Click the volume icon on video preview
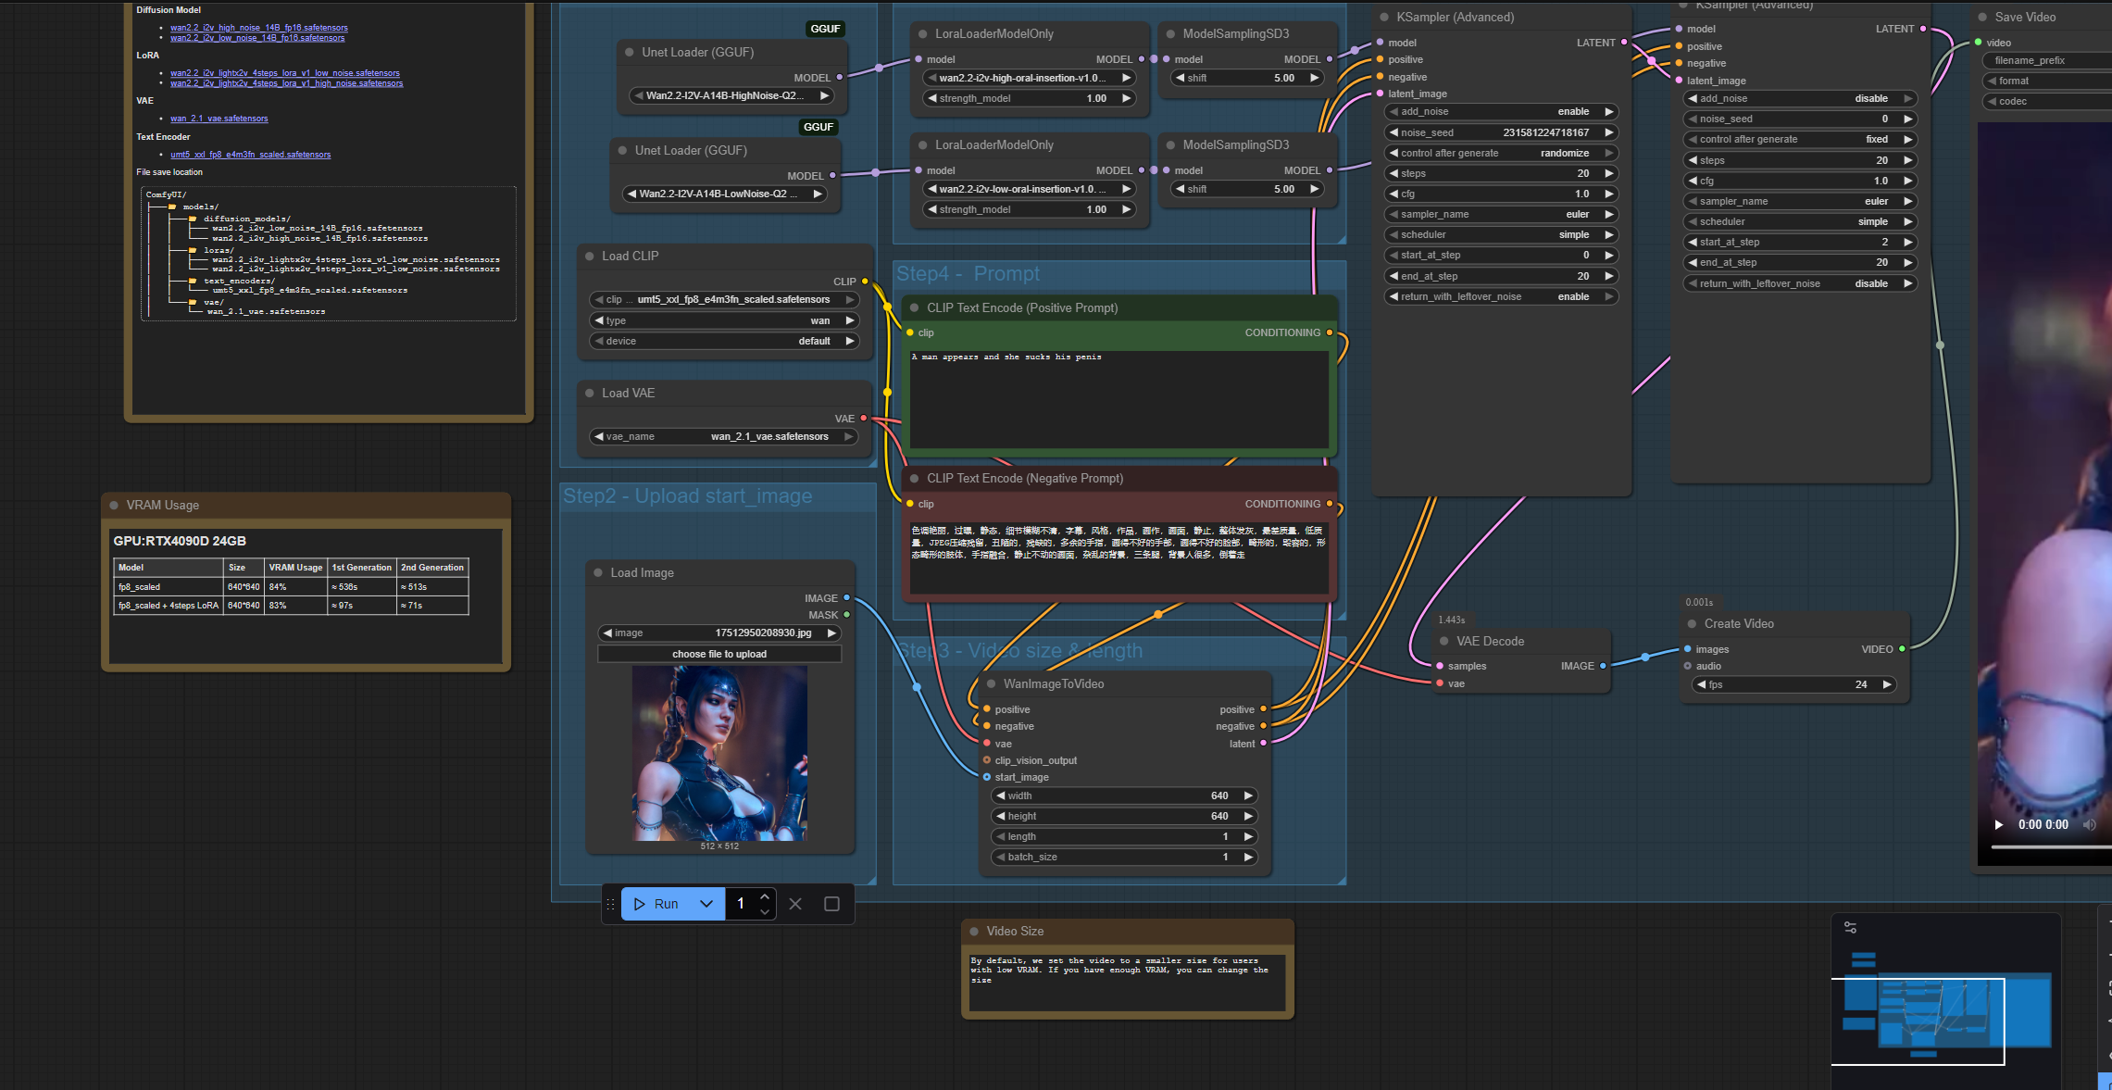Image resolution: width=2112 pixels, height=1090 pixels. (2089, 824)
